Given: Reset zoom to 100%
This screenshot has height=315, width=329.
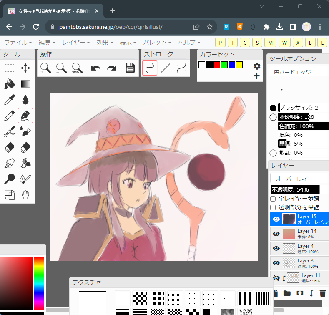Looking at the screenshot, I should coord(77,68).
